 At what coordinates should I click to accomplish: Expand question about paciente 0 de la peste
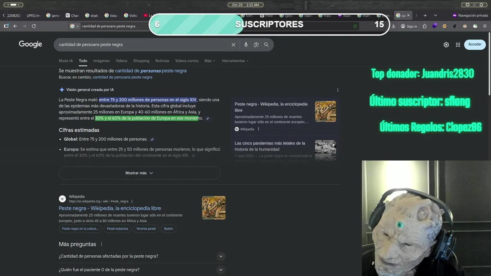142,270
